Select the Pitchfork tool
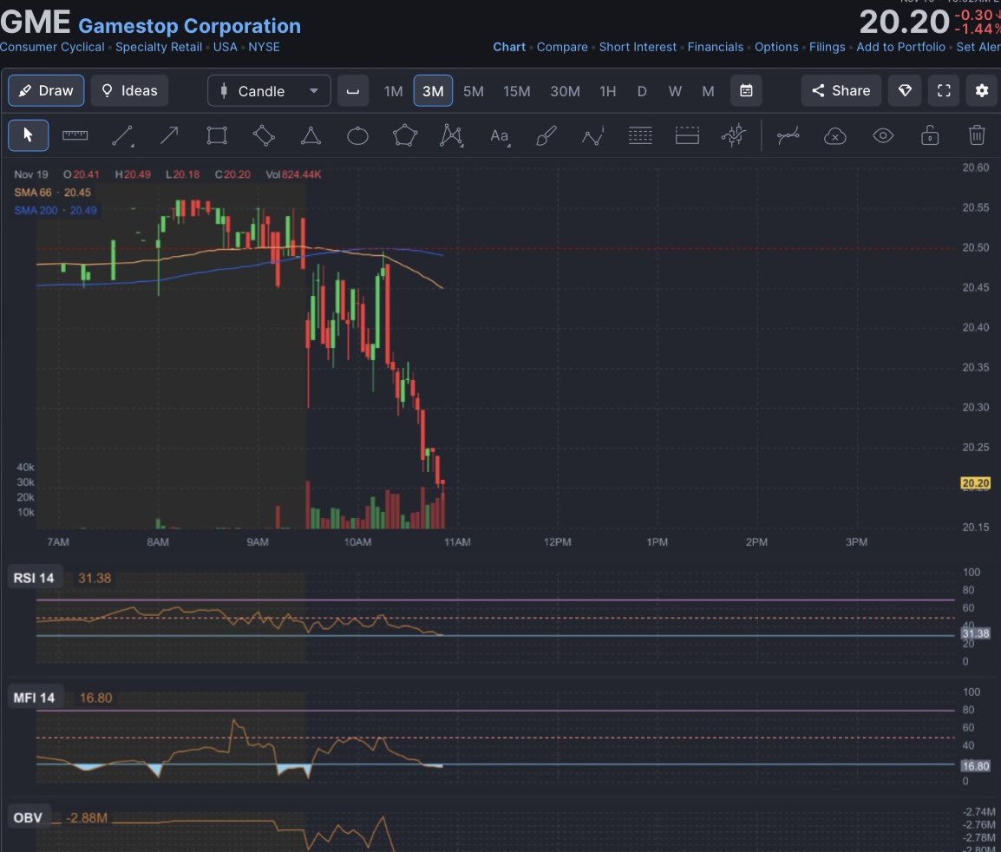This screenshot has height=852, width=1001. [451, 135]
